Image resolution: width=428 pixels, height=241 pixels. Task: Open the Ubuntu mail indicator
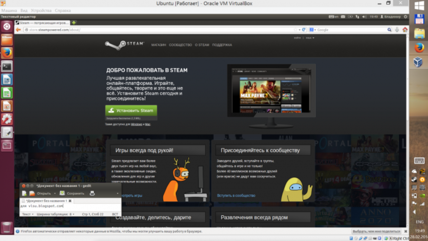343,17
